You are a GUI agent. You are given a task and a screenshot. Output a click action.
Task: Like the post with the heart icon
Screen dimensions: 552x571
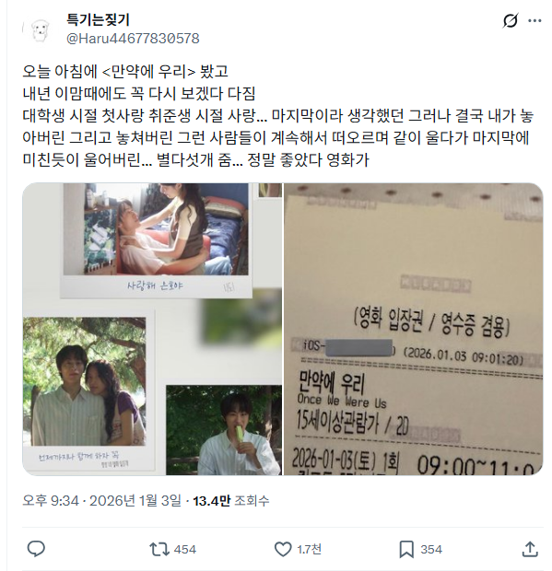(x=283, y=549)
